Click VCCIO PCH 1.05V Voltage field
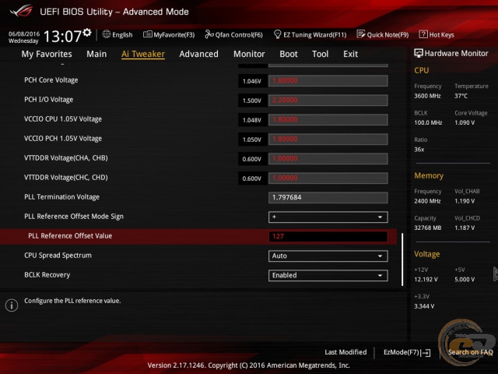The image size is (498, 374). coord(328,139)
